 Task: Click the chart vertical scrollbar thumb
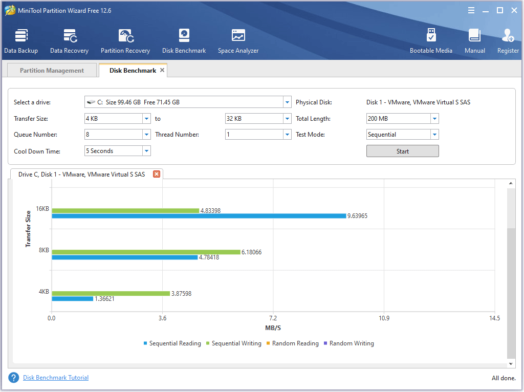pos(511,293)
